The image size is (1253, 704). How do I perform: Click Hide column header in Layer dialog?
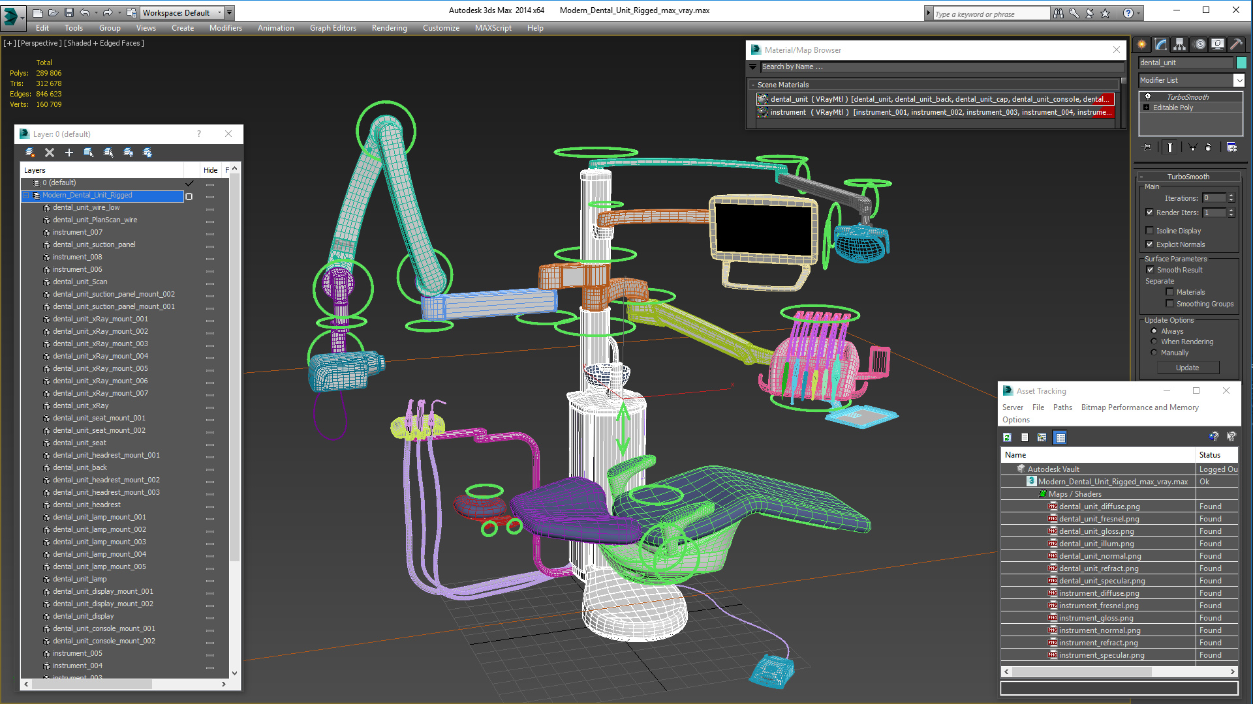coord(210,170)
